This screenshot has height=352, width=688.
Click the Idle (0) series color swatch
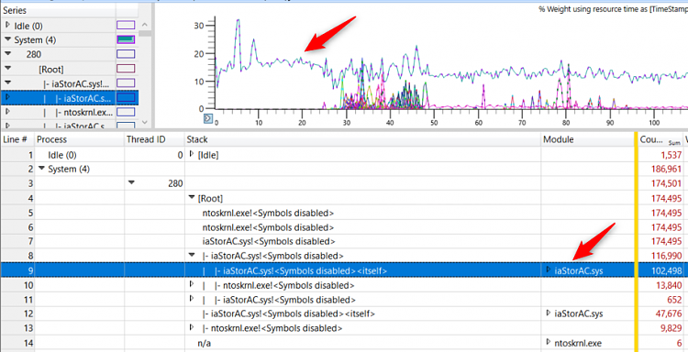point(126,26)
